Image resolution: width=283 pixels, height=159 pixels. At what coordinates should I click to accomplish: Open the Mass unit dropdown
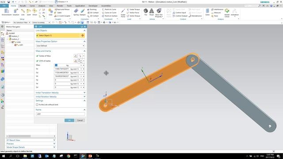click(x=81, y=65)
